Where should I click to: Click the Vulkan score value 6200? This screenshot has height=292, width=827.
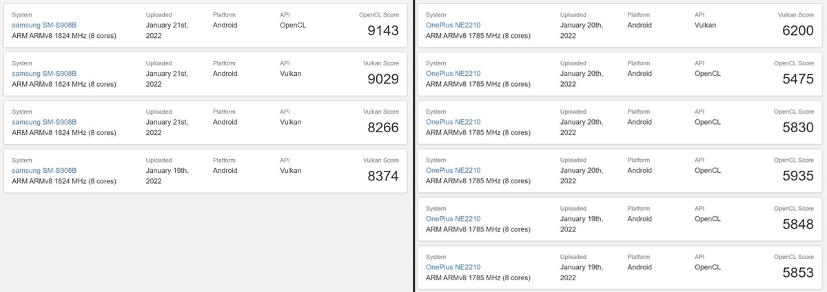tap(798, 30)
